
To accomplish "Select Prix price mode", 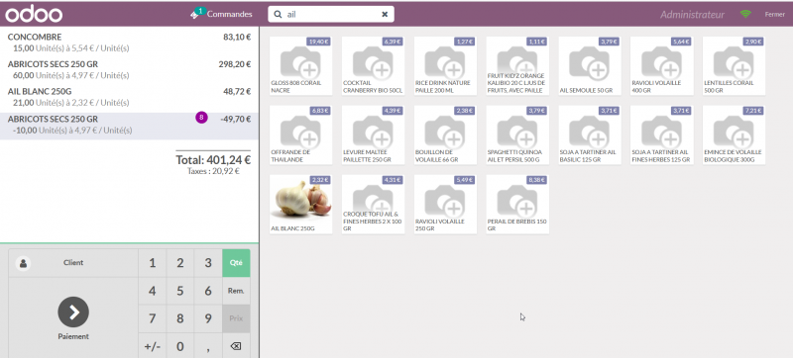I will 236,318.
